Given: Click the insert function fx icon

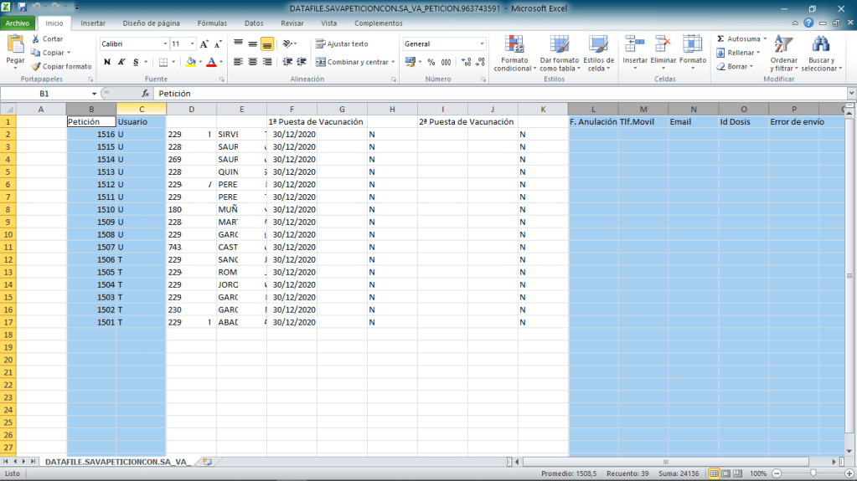Looking at the screenshot, I should pos(145,95).
